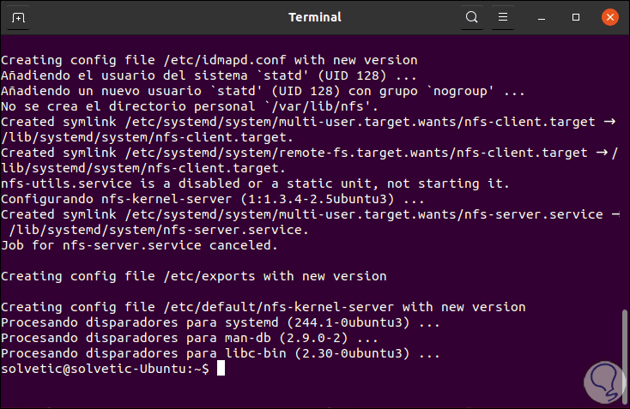The image size is (630, 409).
Task: Click the scrollbar track above the thumb
Action: tap(625, 171)
